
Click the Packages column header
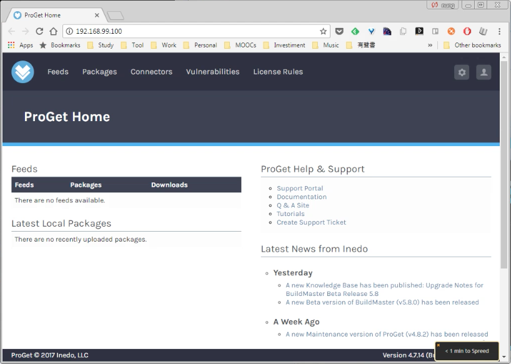[86, 185]
